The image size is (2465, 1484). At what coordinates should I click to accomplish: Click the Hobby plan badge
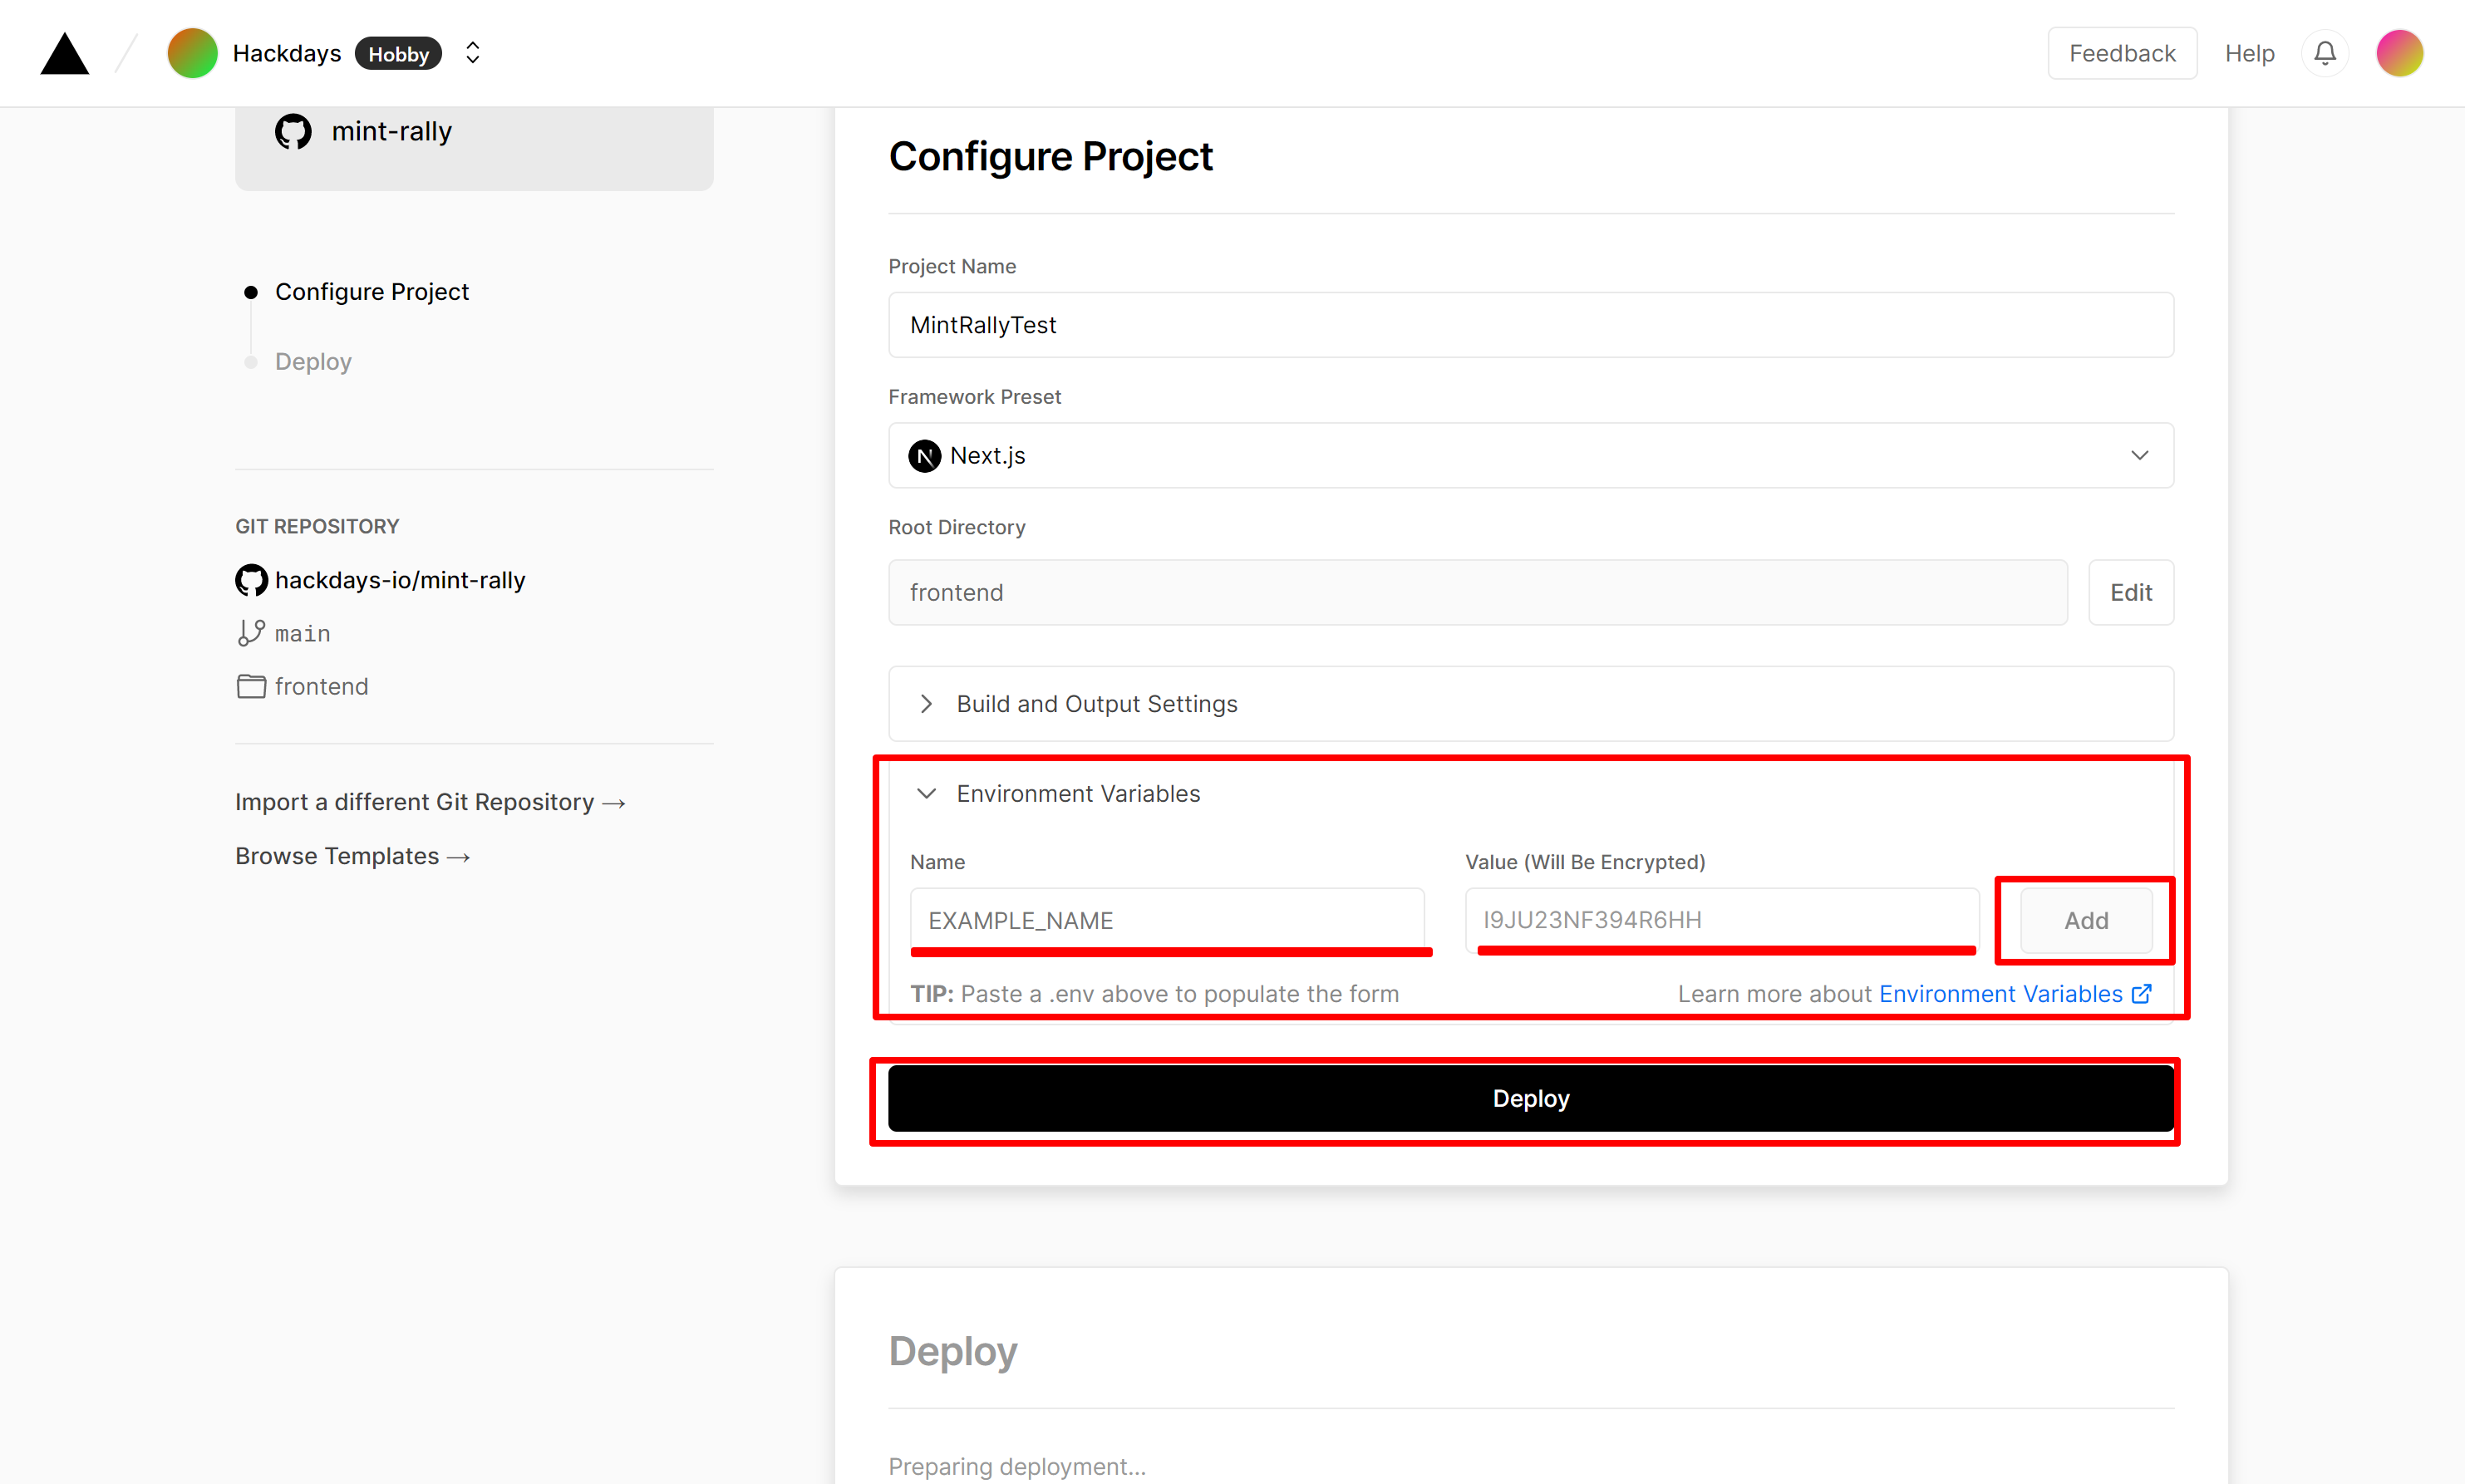pos(398,54)
